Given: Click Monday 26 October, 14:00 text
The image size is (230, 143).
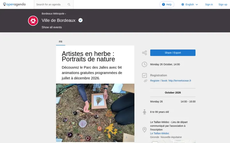Looking at the screenshot, I should click(x=165, y=64).
